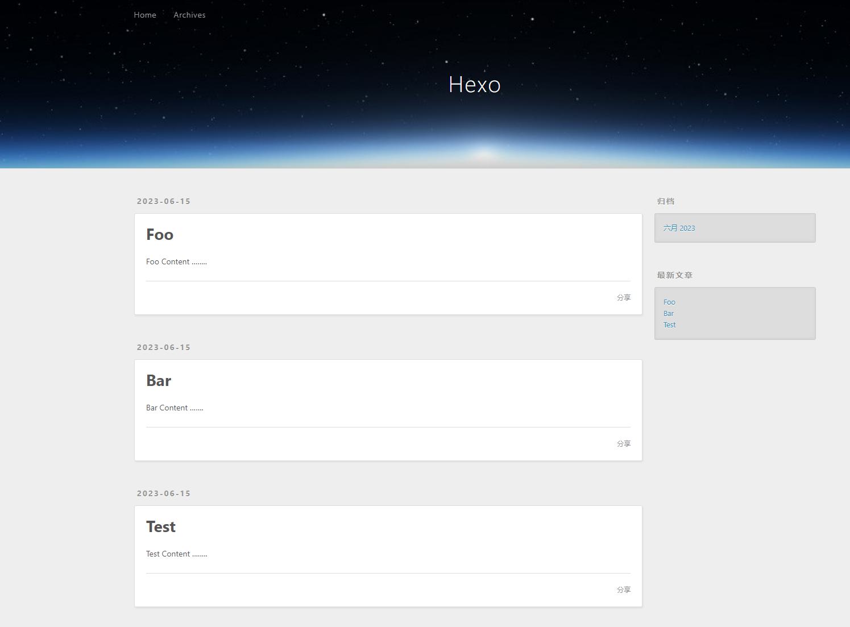
Task: Click the Hexo site title
Action: pyautogui.click(x=475, y=85)
